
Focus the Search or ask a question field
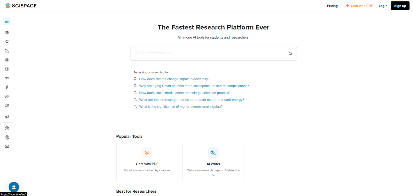point(213,54)
